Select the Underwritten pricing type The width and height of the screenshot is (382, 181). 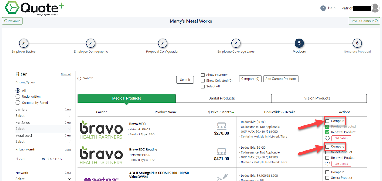18,97
